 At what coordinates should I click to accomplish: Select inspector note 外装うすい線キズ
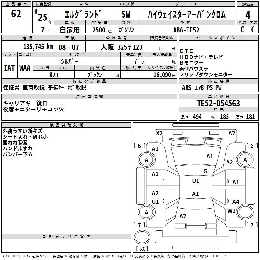pyautogui.click(x=22, y=131)
